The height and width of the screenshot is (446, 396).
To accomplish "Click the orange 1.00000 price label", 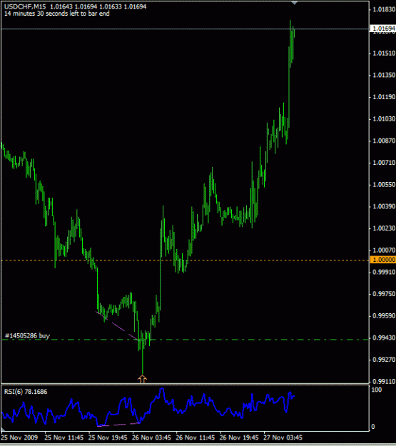I will (x=384, y=260).
